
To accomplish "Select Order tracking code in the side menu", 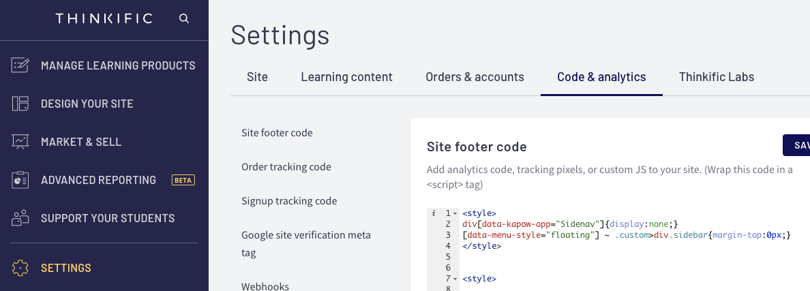I will (x=286, y=167).
